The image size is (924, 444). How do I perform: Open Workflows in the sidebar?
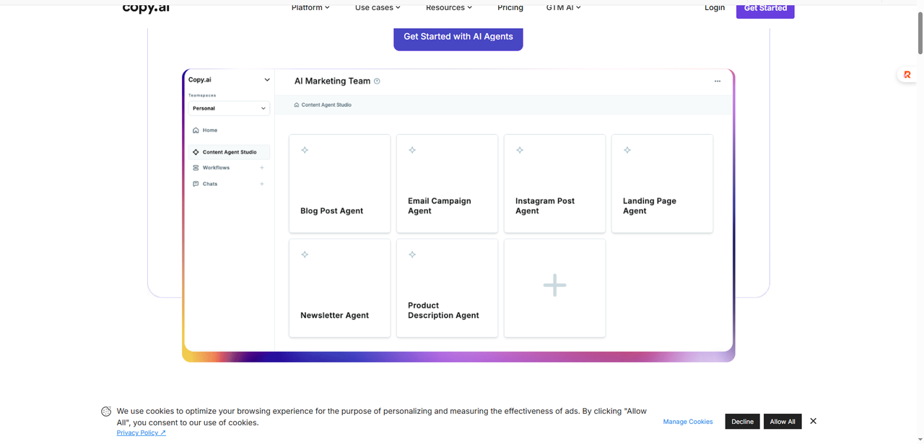[216, 168]
